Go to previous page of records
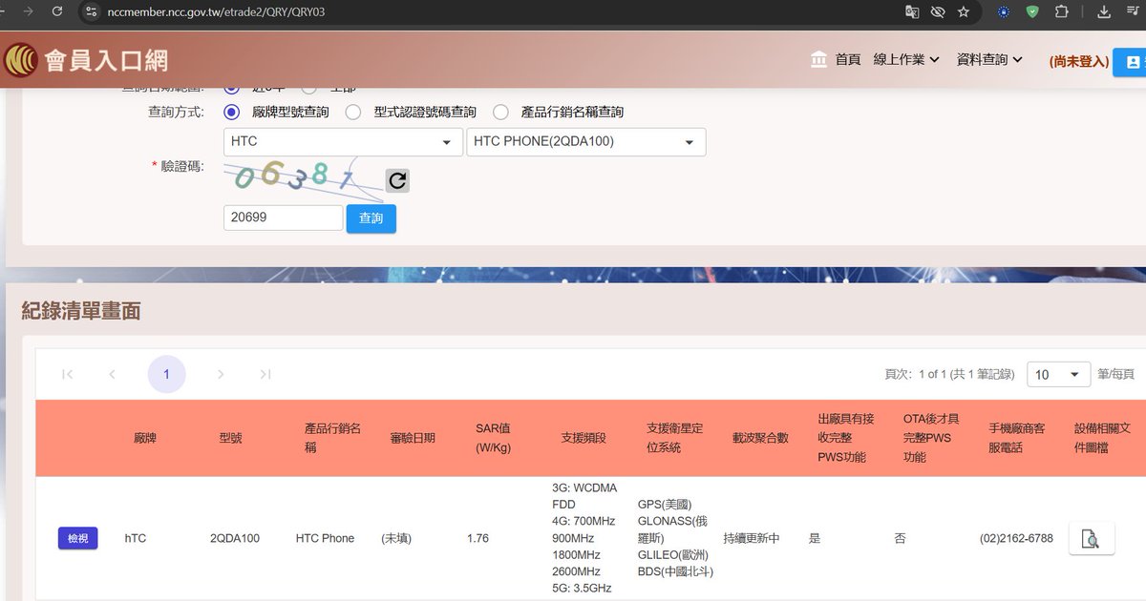 click(x=113, y=374)
